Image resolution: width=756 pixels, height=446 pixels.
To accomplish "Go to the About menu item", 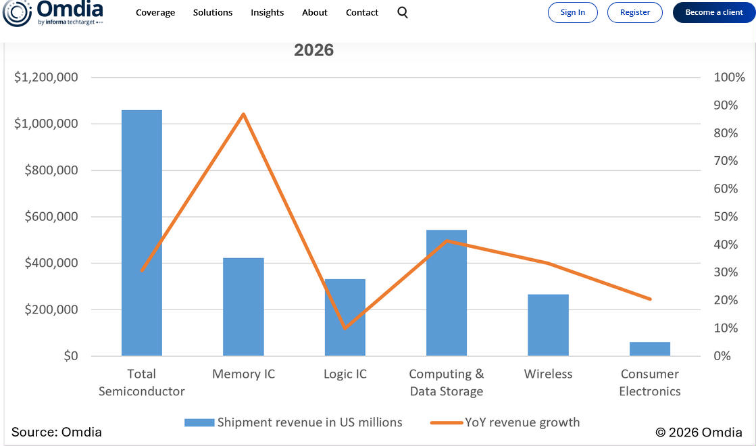I will [315, 12].
